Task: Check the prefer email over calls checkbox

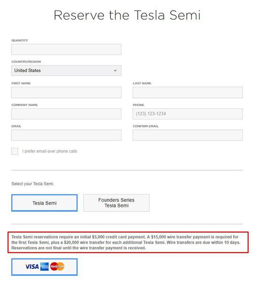Action: point(15,151)
